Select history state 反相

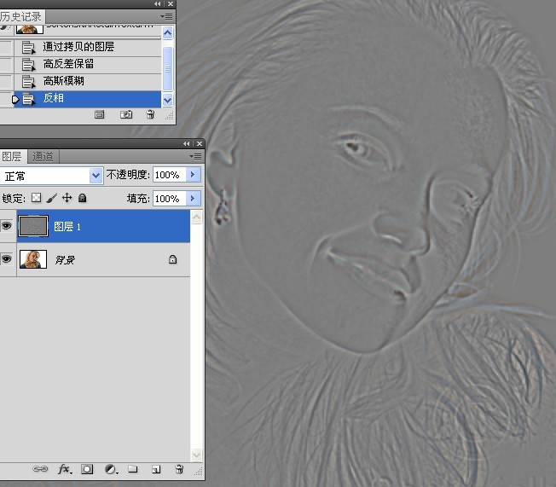pyautogui.click(x=88, y=99)
